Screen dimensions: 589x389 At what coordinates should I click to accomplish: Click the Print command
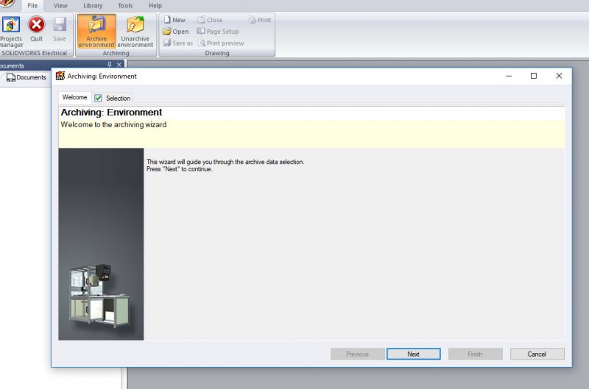[260, 20]
